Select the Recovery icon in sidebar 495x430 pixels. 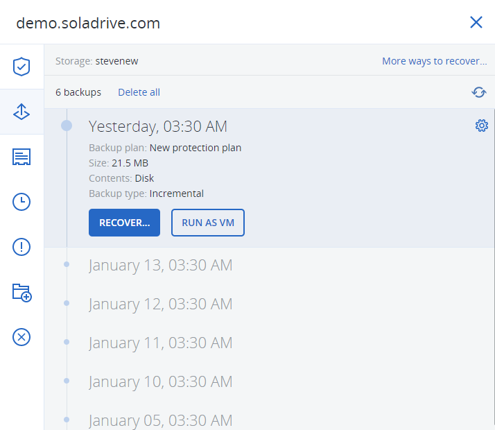click(21, 112)
